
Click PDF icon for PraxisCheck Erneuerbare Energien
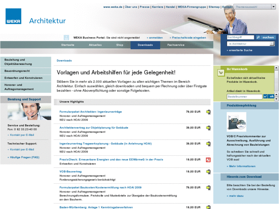point(208,160)
